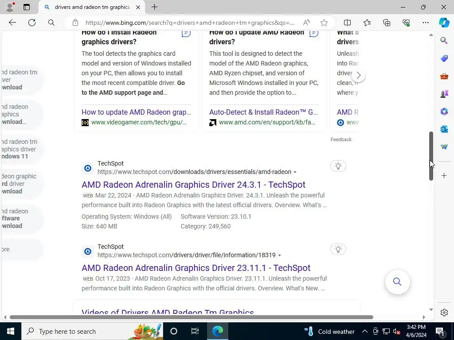Click Microsoft Edge taskbar icon

[217, 331]
